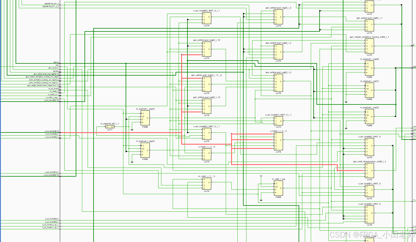The height and width of the screenshot is (242, 416).
Task: Click the m_ready_d port label
Action: [x=54, y=91]
